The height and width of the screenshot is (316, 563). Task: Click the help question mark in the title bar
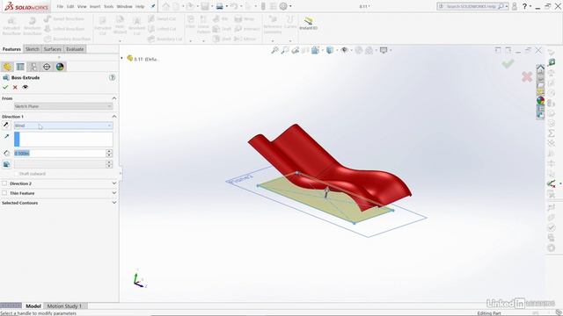524,6
